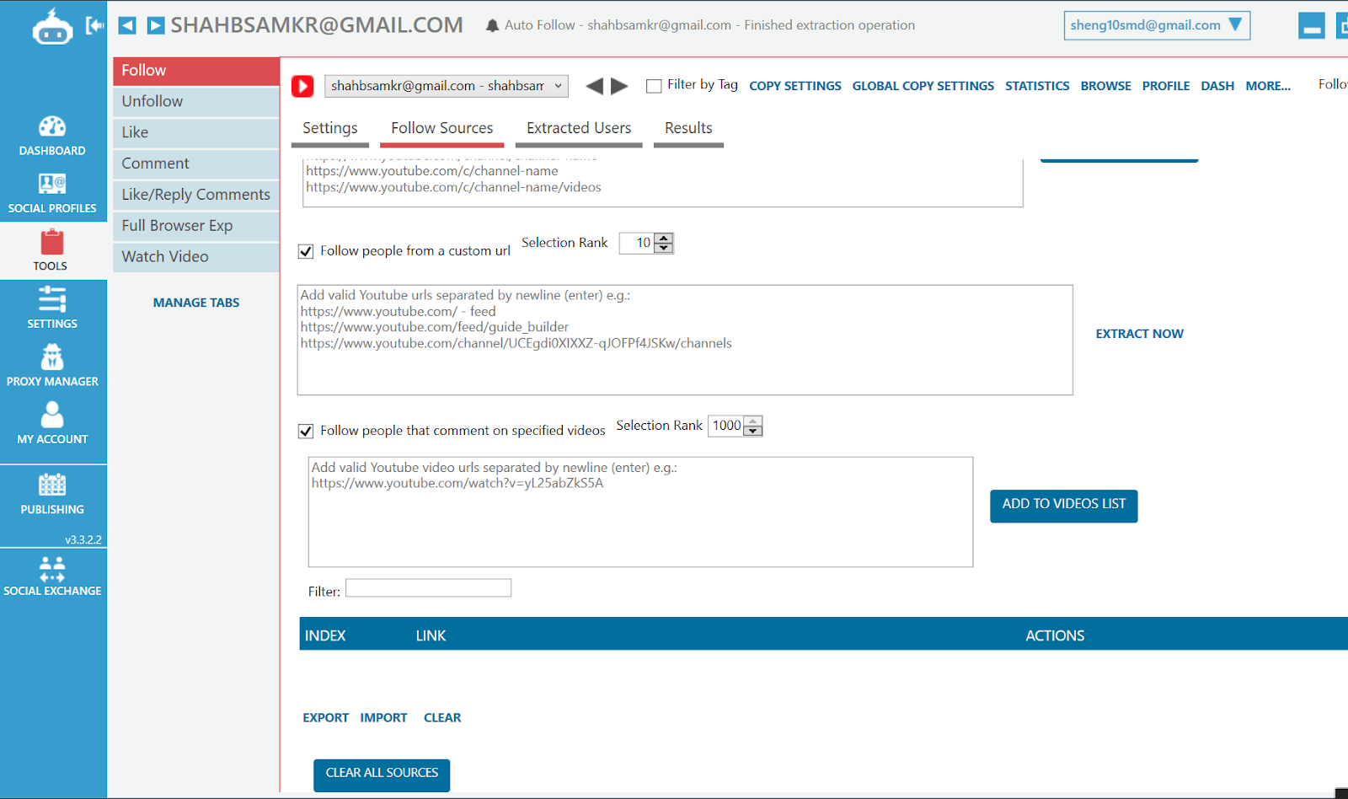Open the MORE... menu
Viewport: 1348px width, 799px height.
point(1268,86)
